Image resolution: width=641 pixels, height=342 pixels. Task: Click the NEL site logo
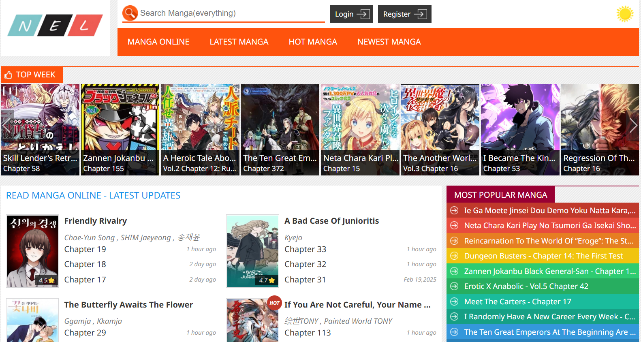coord(55,26)
